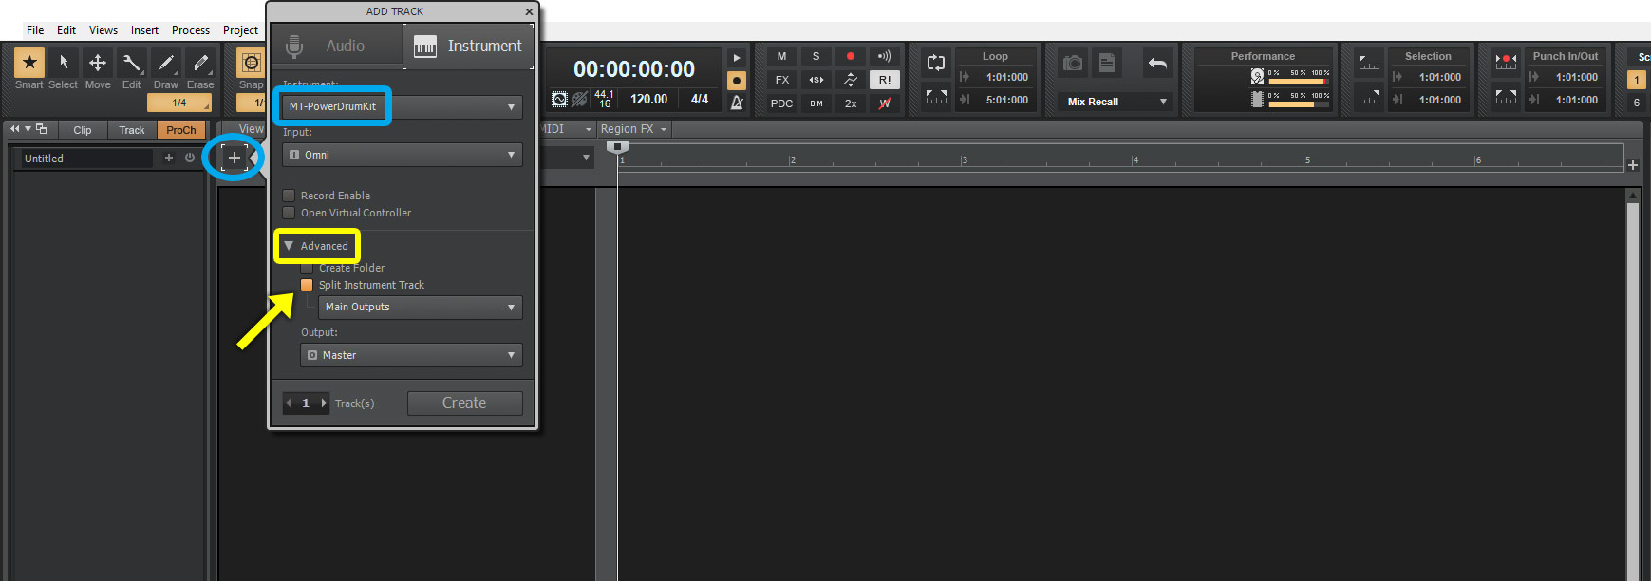Select the Draw pencil tool
Screen dimensions: 1651x581
click(166, 63)
